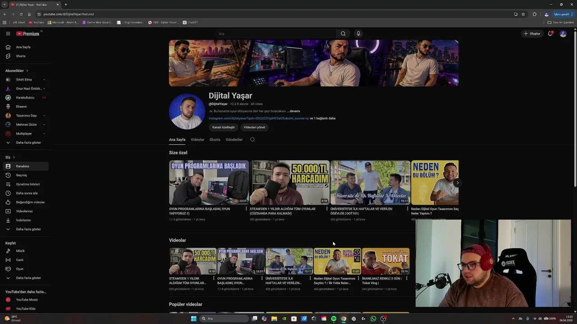Open Karakullukcu subscription channel
The image size is (577, 324).
pos(26,98)
